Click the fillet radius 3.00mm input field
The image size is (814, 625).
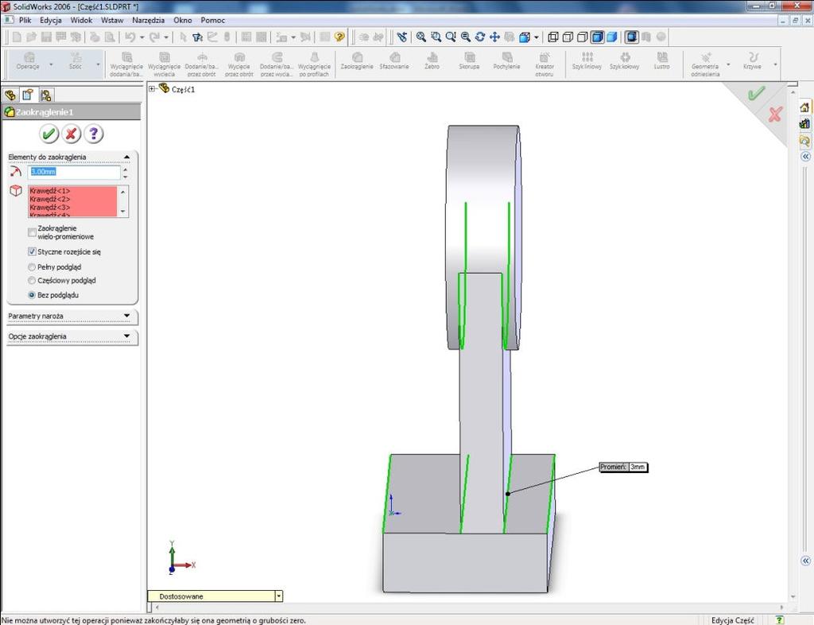[x=74, y=172]
